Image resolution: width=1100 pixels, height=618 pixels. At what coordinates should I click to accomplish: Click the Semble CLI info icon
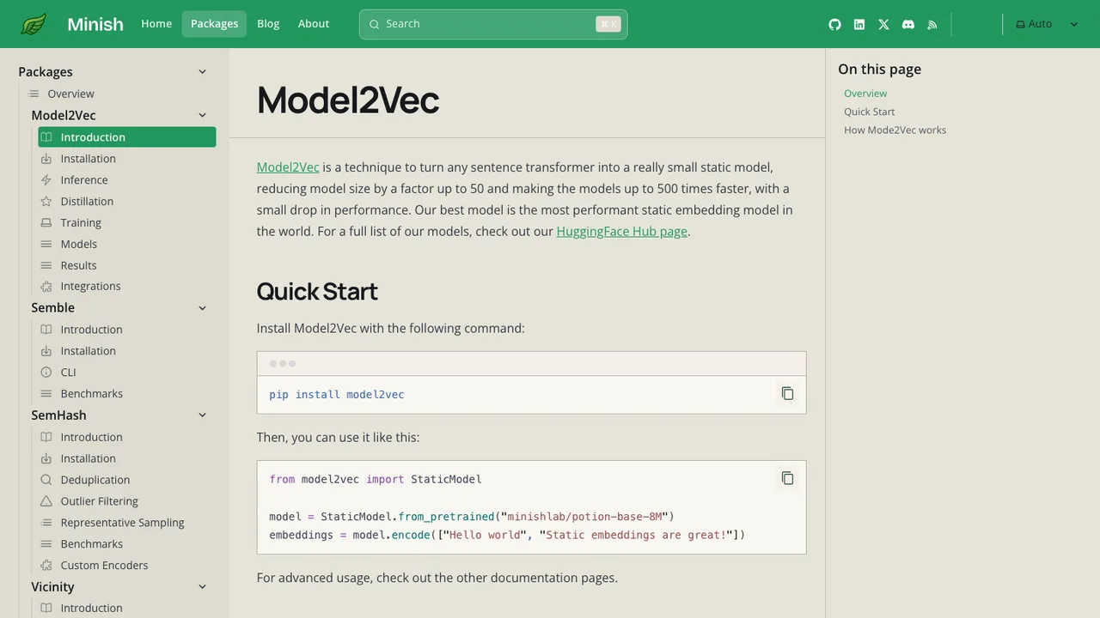tap(46, 372)
